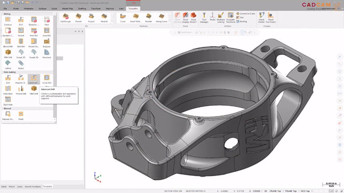Open Multiaxis Linking utility

tap(221, 18)
